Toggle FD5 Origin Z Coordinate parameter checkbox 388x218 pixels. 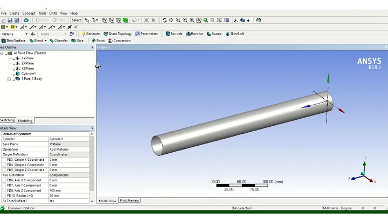pyautogui.click(x=4, y=170)
